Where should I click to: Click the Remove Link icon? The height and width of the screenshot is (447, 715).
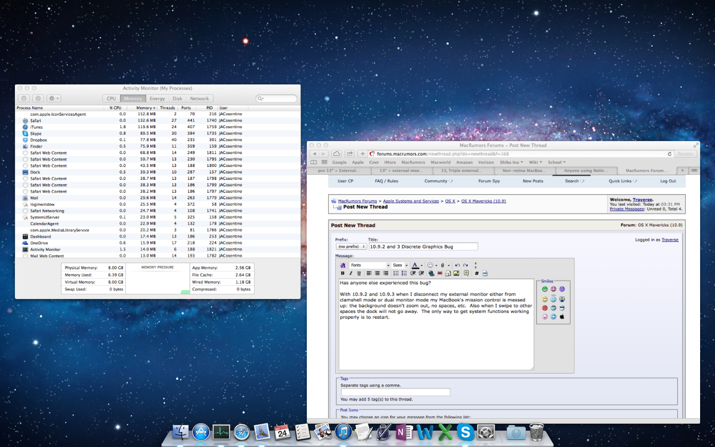pos(439,273)
